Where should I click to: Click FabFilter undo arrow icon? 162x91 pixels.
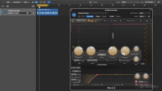click(105, 21)
